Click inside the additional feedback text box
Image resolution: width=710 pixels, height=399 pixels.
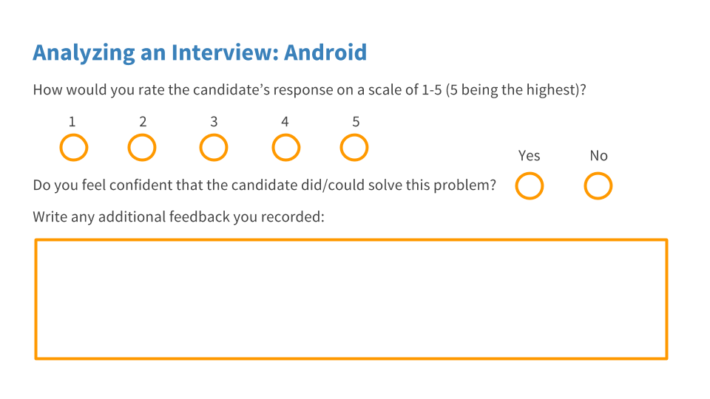click(x=351, y=299)
